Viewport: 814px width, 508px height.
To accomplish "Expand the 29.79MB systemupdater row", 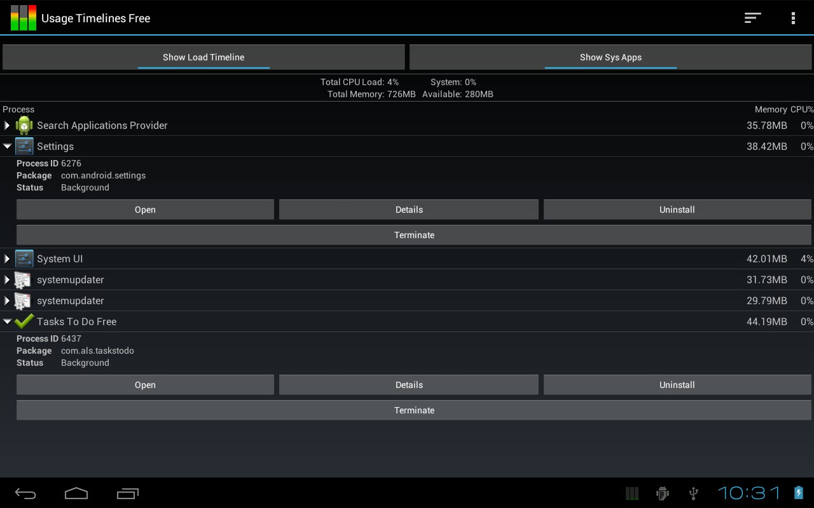I will pos(7,300).
